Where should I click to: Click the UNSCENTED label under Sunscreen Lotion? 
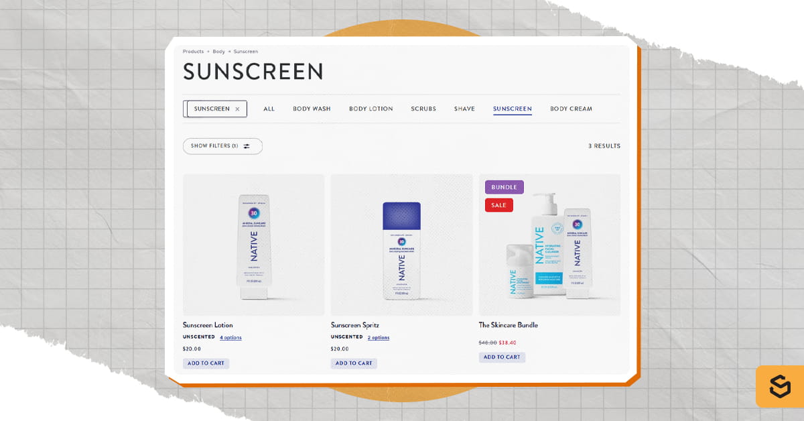[x=199, y=337]
